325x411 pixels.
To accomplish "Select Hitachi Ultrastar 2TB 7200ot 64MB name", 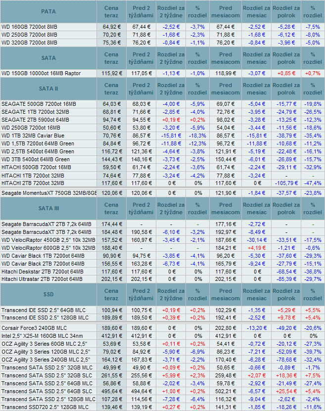I will [x=42, y=279].
